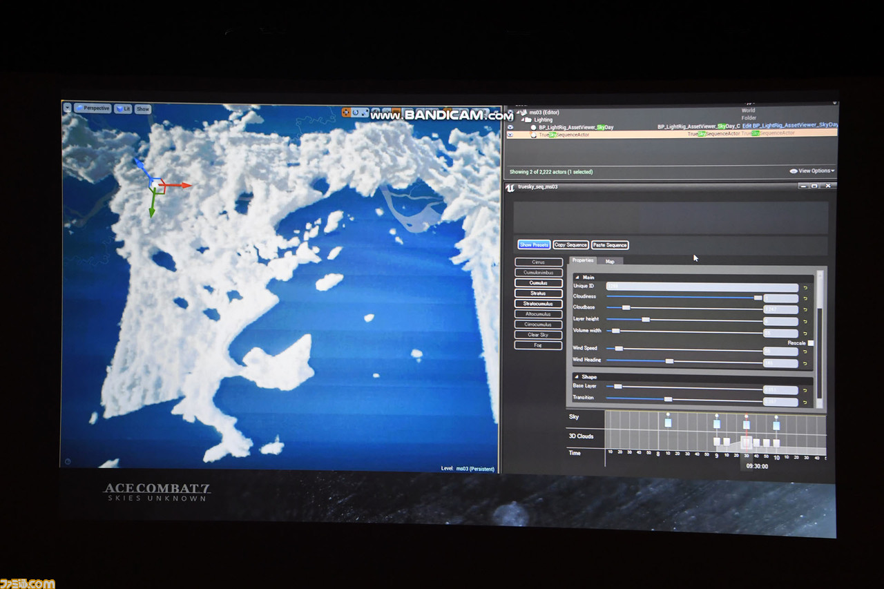
Task: Open the View Options dropdown
Action: (x=812, y=171)
